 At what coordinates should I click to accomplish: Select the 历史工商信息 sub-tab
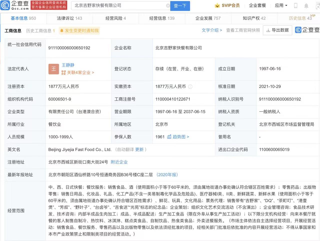pyautogui.click(x=40, y=31)
